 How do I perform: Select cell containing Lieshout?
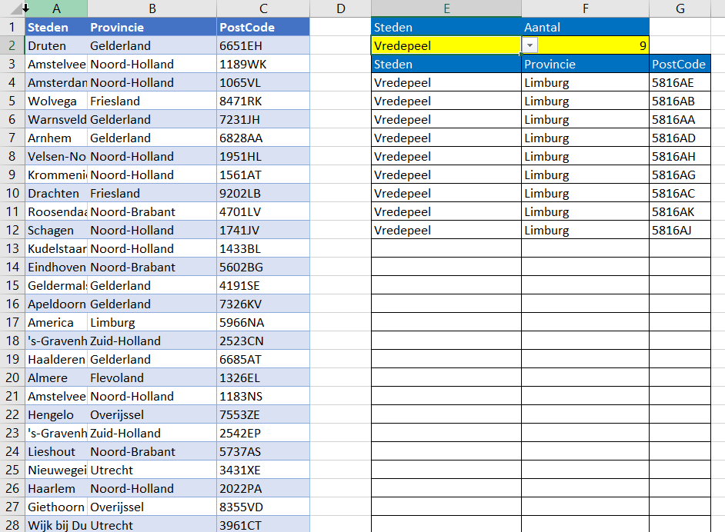tap(56, 451)
